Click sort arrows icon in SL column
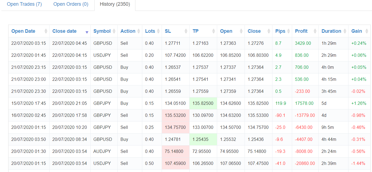Image resolution: width=372 pixels, height=172 pixels. (x=186, y=31)
